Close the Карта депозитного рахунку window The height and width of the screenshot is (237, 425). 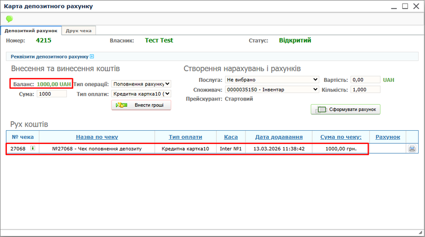point(416,6)
